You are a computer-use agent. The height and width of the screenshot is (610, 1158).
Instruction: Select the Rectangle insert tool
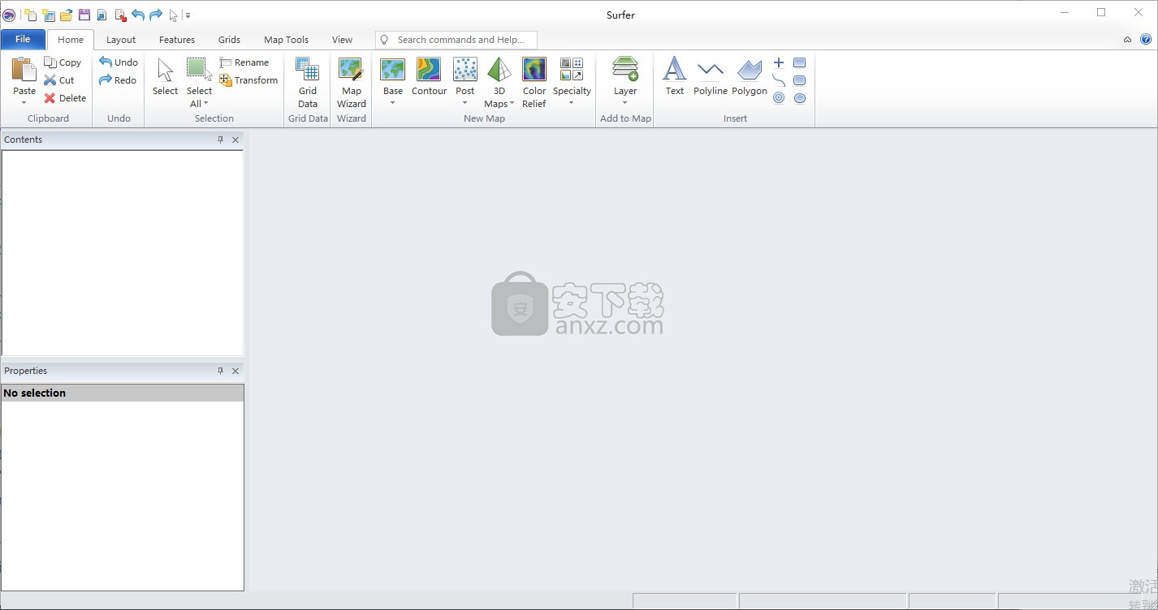(x=800, y=62)
